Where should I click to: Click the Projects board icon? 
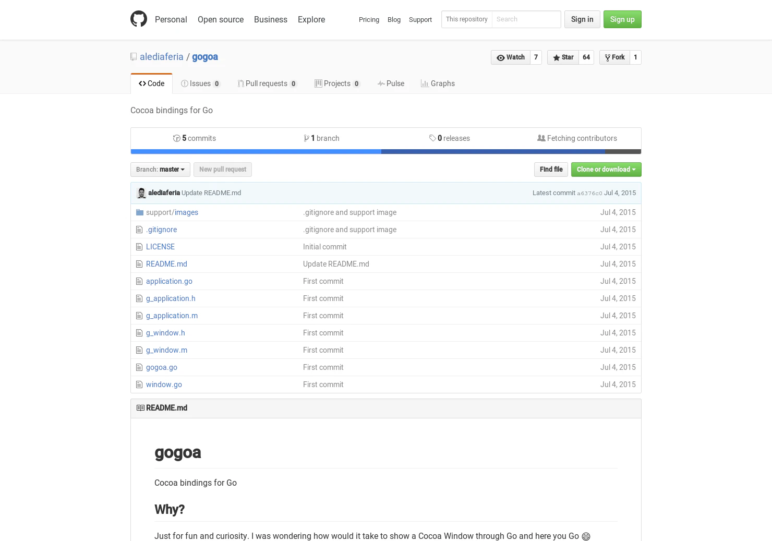pyautogui.click(x=318, y=83)
